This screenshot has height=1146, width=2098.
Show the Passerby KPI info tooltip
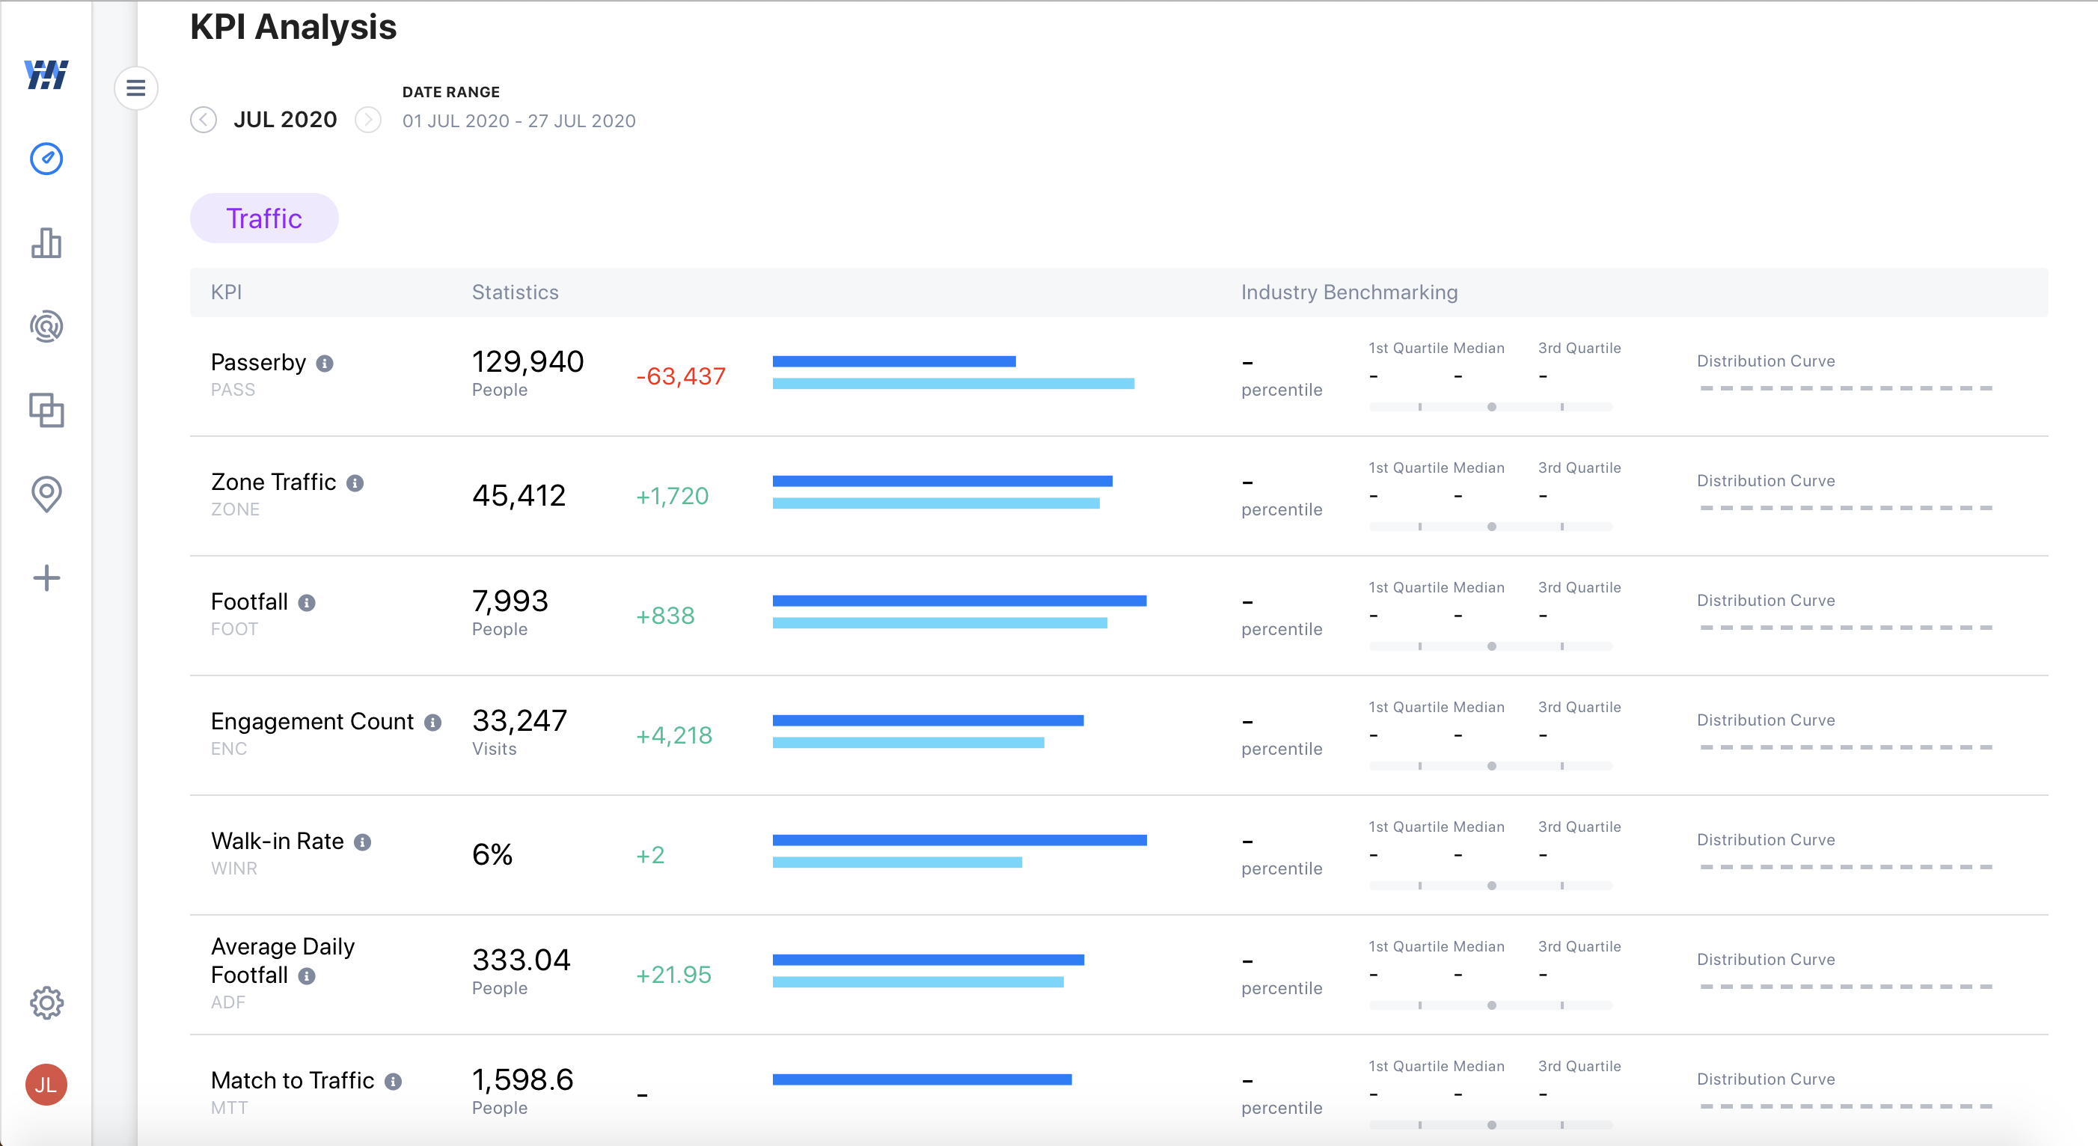[325, 364]
